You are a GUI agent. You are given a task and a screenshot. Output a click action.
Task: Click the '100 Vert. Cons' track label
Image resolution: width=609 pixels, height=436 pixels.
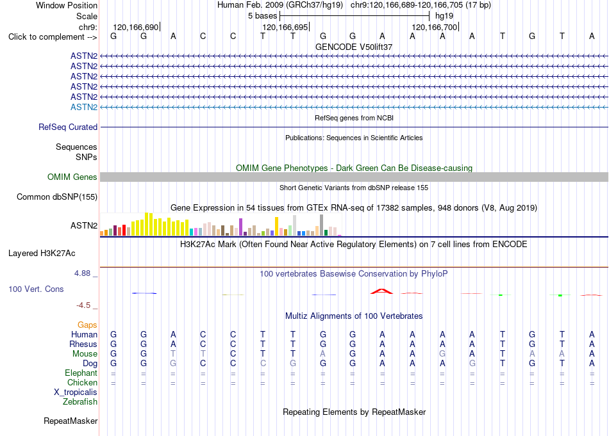pos(36,289)
